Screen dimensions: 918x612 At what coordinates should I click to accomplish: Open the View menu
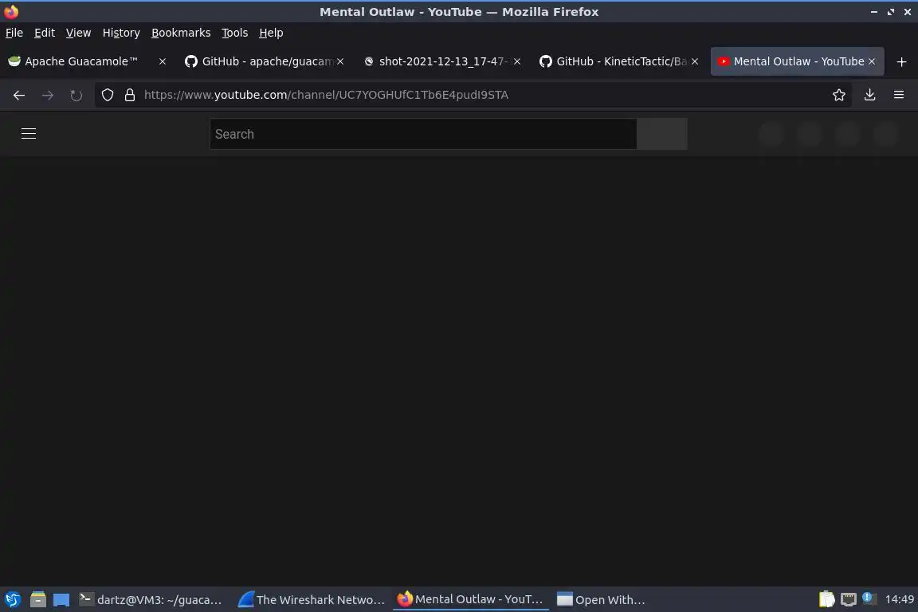click(x=78, y=33)
